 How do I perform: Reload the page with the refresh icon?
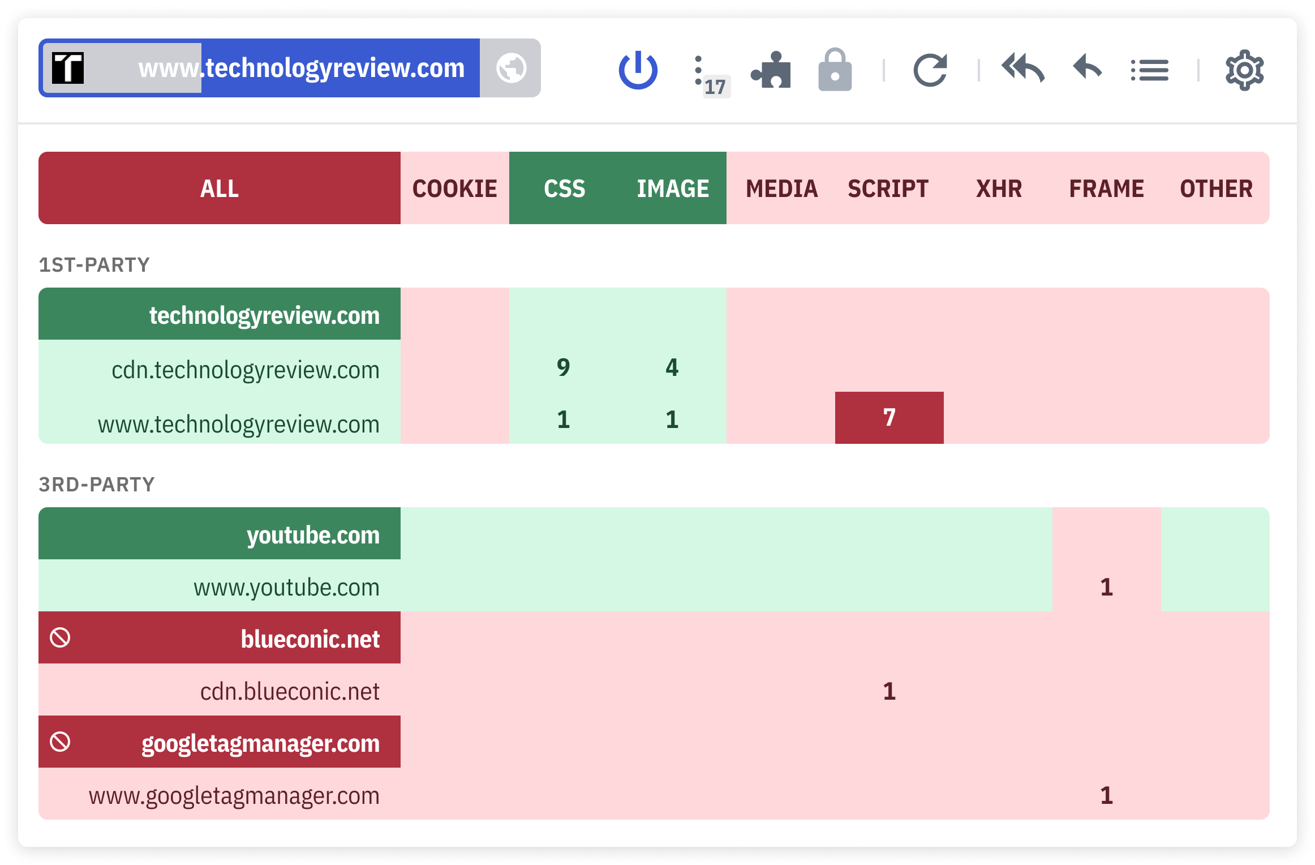pos(931,69)
